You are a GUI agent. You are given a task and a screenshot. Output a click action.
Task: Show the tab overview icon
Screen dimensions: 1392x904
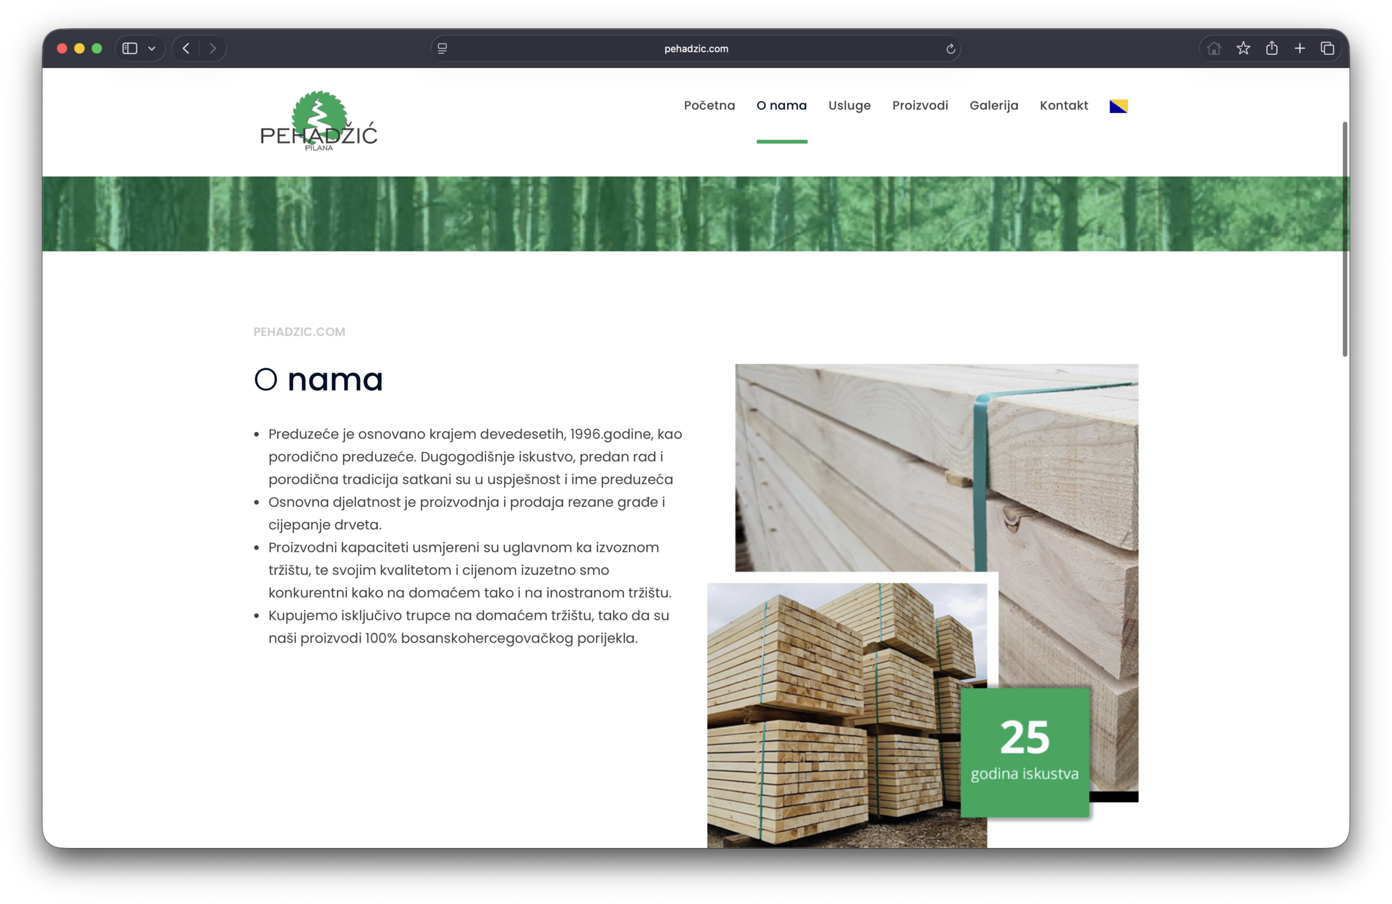pyautogui.click(x=1328, y=48)
